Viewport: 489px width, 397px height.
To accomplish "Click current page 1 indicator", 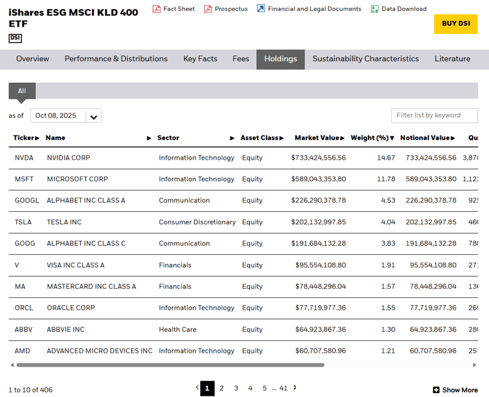I will (207, 389).
